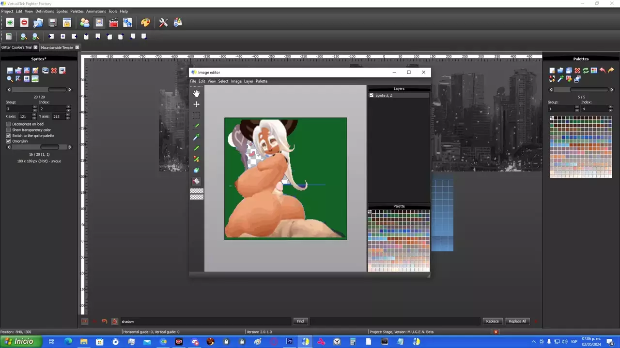
Task: Enable Decompress on load checkbox
Action: (x=8, y=124)
